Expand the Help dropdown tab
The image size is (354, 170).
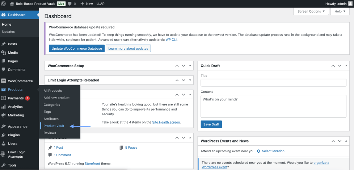click(x=340, y=11)
